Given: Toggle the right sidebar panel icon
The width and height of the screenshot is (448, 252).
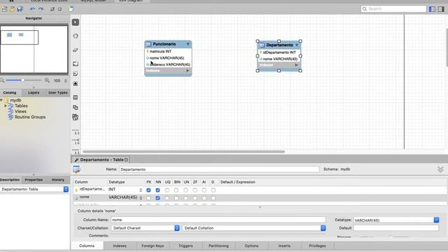Looking at the screenshot, I should (x=441, y=9).
